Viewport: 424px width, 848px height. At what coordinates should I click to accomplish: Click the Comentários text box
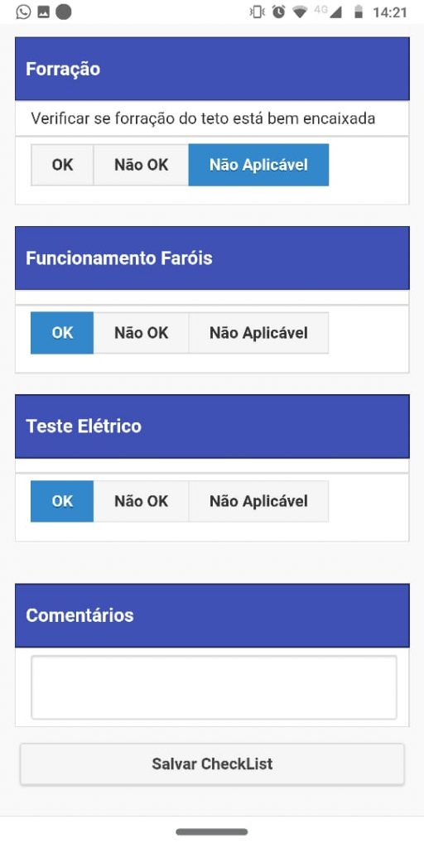click(x=214, y=687)
